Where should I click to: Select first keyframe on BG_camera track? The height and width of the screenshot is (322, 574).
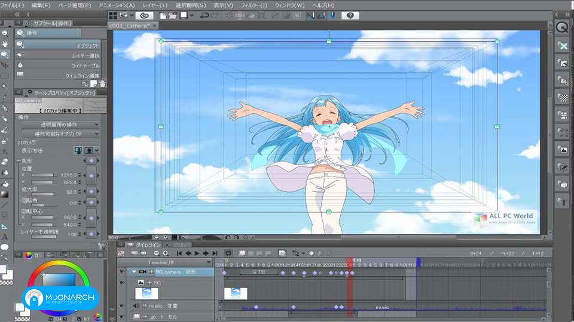click(224, 273)
